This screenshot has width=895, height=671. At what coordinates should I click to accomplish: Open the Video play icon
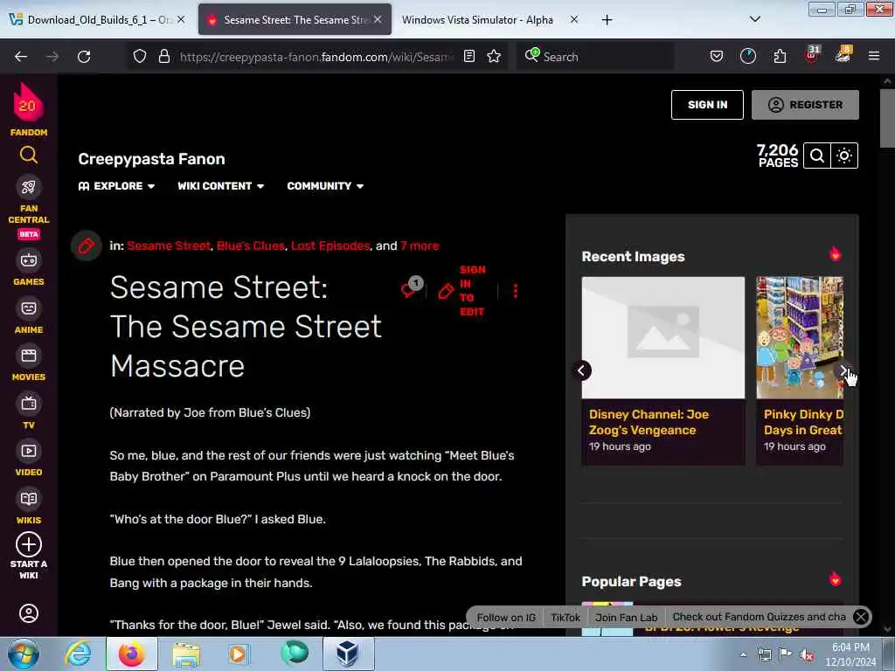point(29,452)
